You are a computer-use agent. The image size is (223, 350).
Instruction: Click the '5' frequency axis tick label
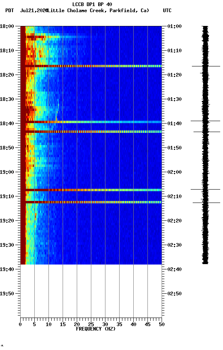pos(34,325)
